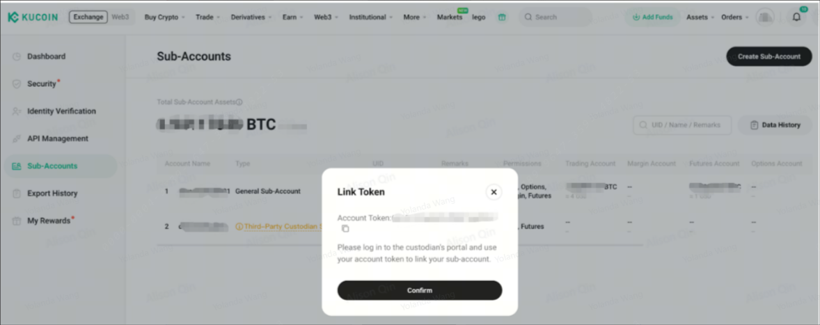Copy the account token with the copy icon
This screenshot has width=820, height=325.
(345, 229)
